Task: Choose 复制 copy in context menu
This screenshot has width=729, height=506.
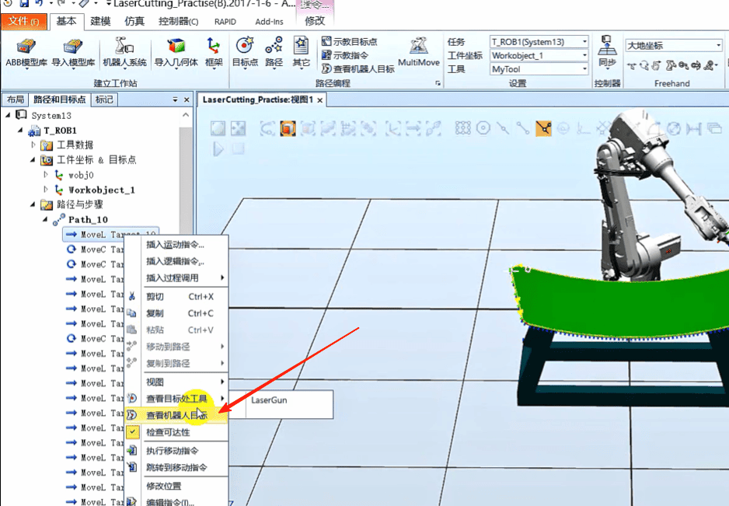Action: (x=176, y=313)
